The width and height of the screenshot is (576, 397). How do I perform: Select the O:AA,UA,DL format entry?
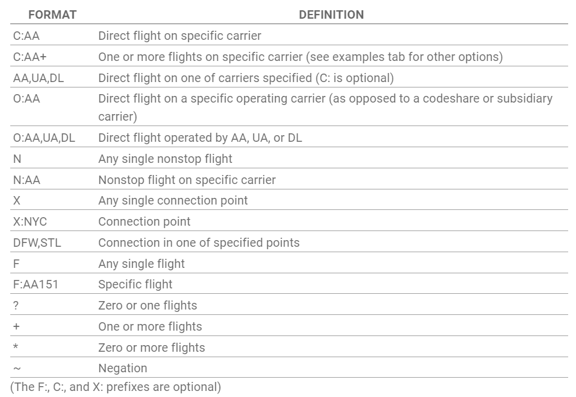point(44,138)
